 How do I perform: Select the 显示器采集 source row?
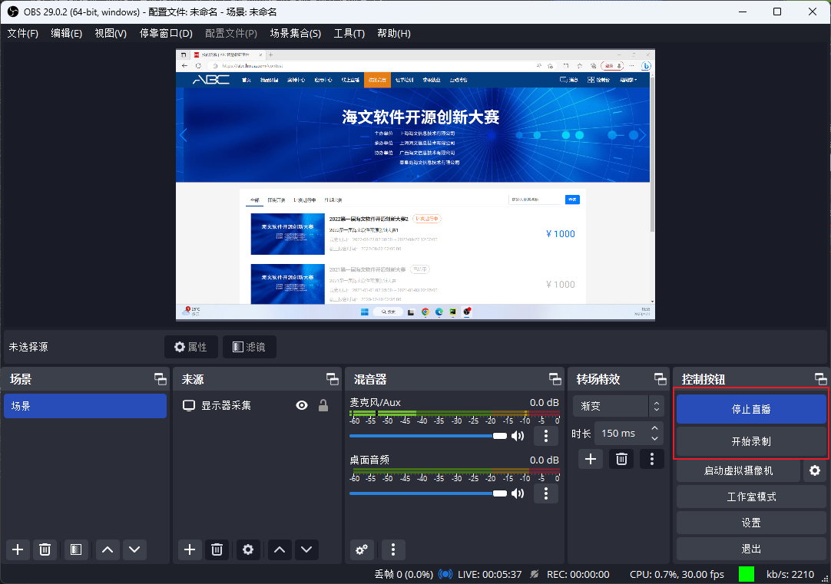[x=257, y=405]
